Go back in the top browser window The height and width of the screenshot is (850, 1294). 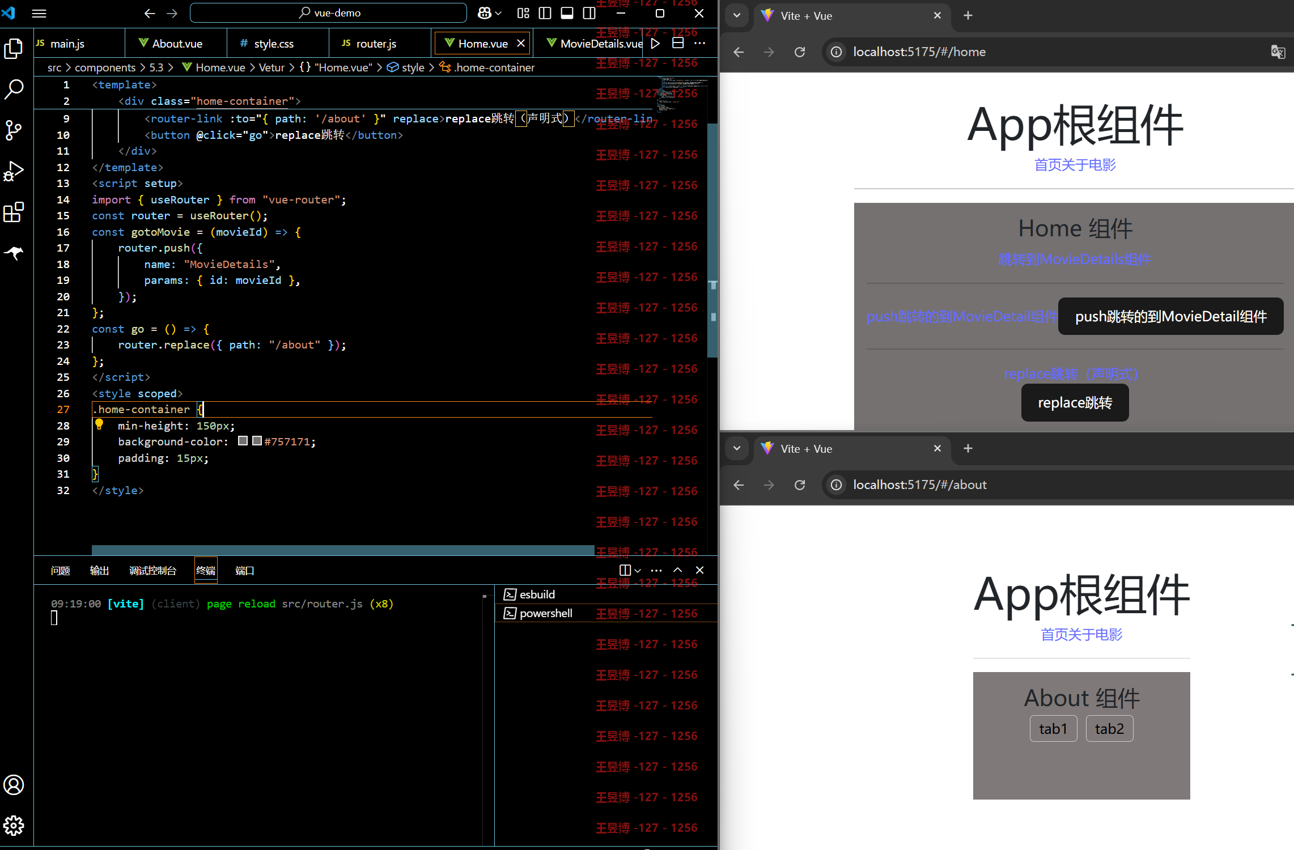pos(739,52)
